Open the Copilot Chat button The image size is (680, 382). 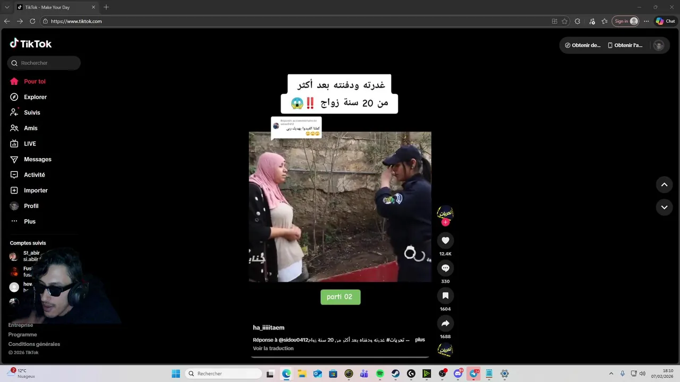[x=665, y=21]
